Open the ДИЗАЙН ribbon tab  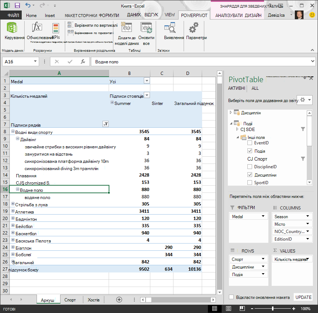tap(253, 16)
